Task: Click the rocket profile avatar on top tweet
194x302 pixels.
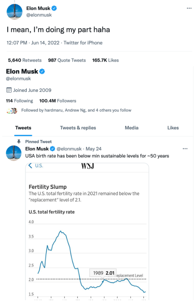Action: [x=14, y=12]
